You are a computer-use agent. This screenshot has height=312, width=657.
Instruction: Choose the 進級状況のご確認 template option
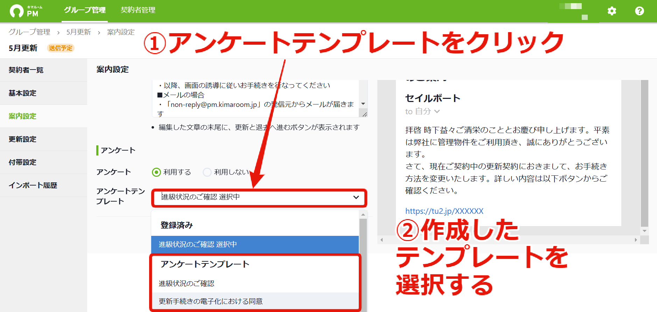click(x=255, y=283)
